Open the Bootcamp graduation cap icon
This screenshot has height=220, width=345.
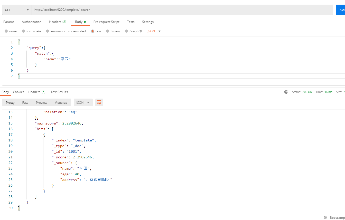325,217
